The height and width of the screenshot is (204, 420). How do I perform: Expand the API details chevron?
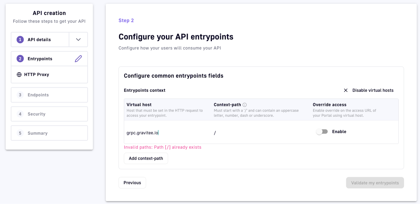pyautogui.click(x=78, y=40)
